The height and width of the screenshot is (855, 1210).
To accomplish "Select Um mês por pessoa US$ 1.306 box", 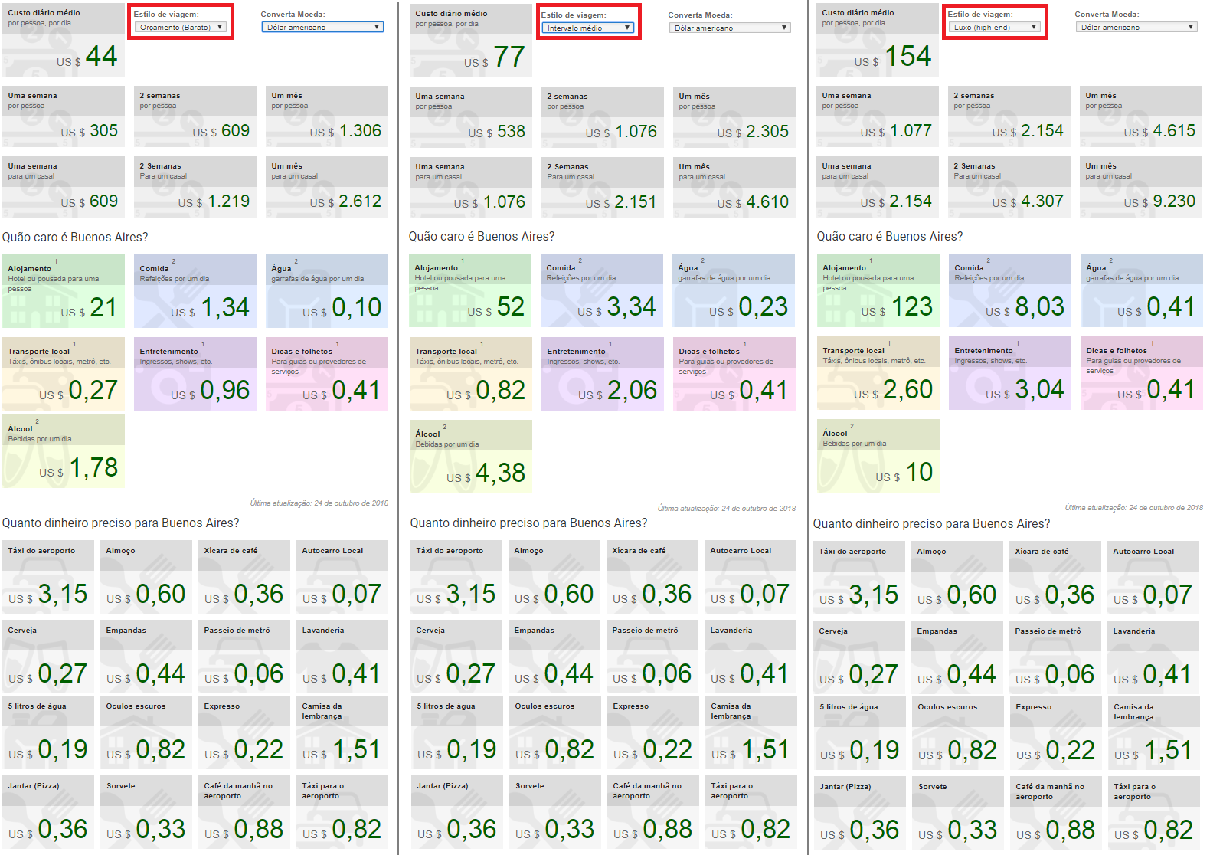I will [x=327, y=116].
